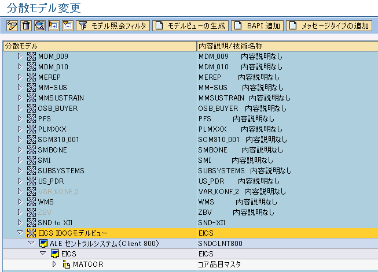Screen dimensions: 378x272
Task: Click the メッセージタイプの追加 button
Action: 329,26
